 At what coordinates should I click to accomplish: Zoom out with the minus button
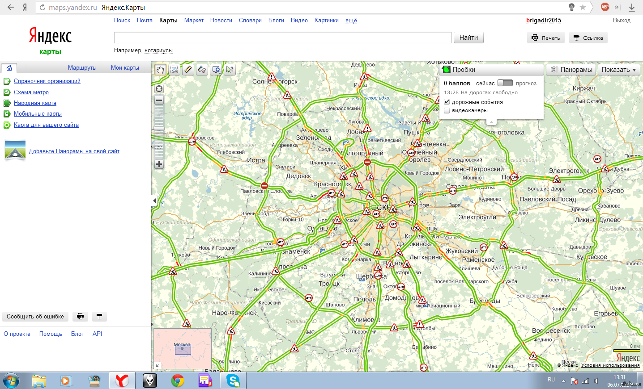[x=159, y=100]
